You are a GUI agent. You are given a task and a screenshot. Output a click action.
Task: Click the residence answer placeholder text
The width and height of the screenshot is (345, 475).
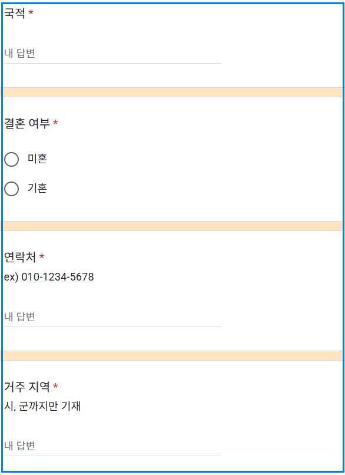coord(16,446)
